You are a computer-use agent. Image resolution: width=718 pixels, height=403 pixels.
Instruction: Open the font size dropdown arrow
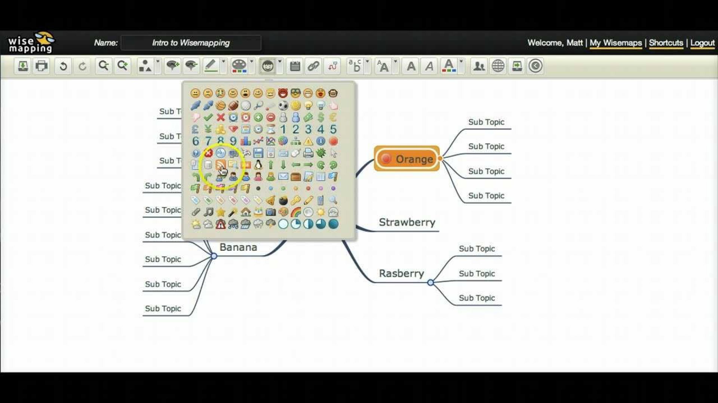pyautogui.click(x=395, y=61)
